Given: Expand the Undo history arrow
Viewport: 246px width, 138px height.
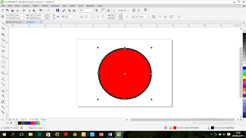Looking at the screenshot, I should click(44, 10).
